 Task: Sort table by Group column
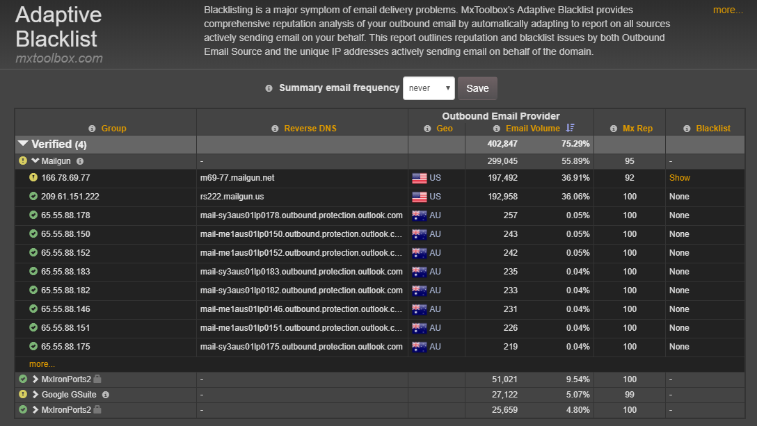(113, 129)
